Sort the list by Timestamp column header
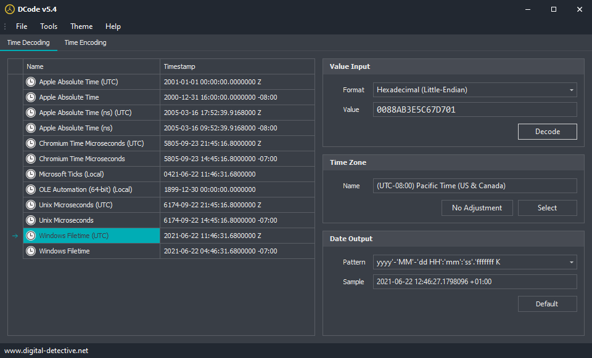The width and height of the screenshot is (592, 358). 237,66
